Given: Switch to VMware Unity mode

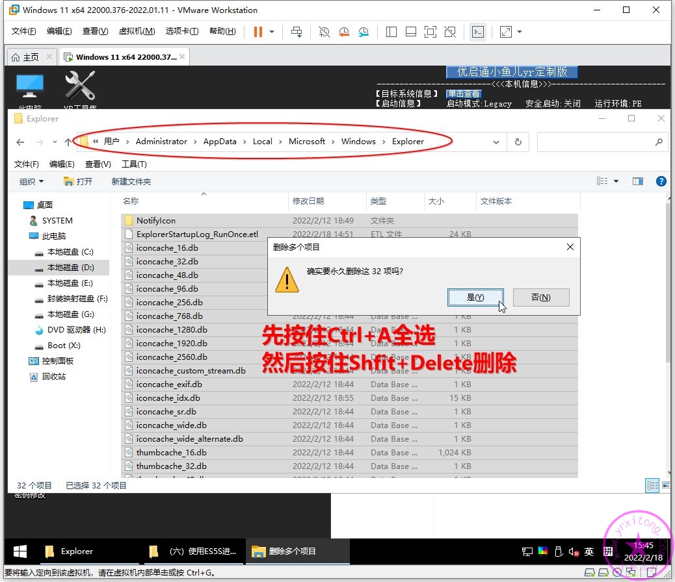Looking at the screenshot, I should coord(450,32).
